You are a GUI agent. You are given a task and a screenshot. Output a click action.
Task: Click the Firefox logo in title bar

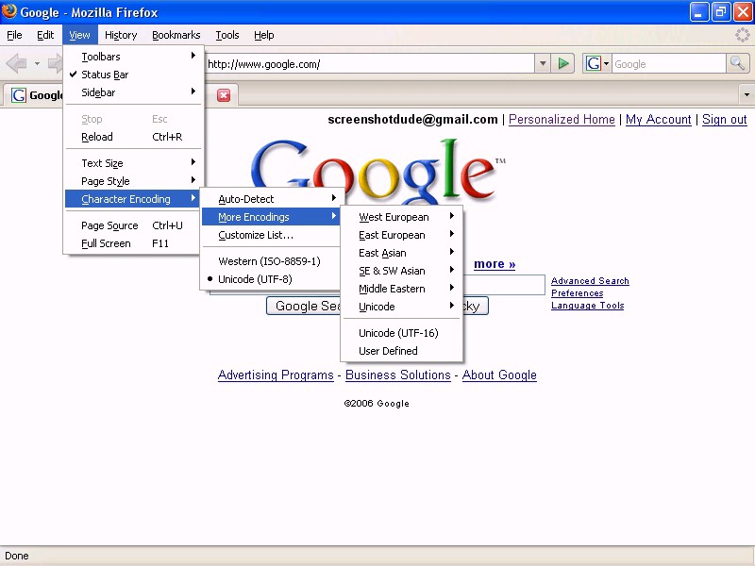point(9,12)
